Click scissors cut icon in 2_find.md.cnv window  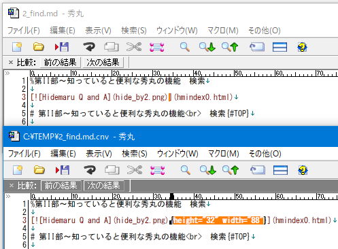135,170
